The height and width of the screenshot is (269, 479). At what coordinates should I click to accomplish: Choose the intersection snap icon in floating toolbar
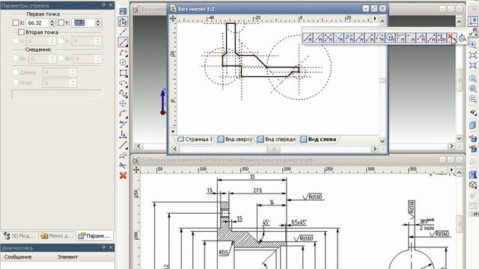tap(329, 38)
